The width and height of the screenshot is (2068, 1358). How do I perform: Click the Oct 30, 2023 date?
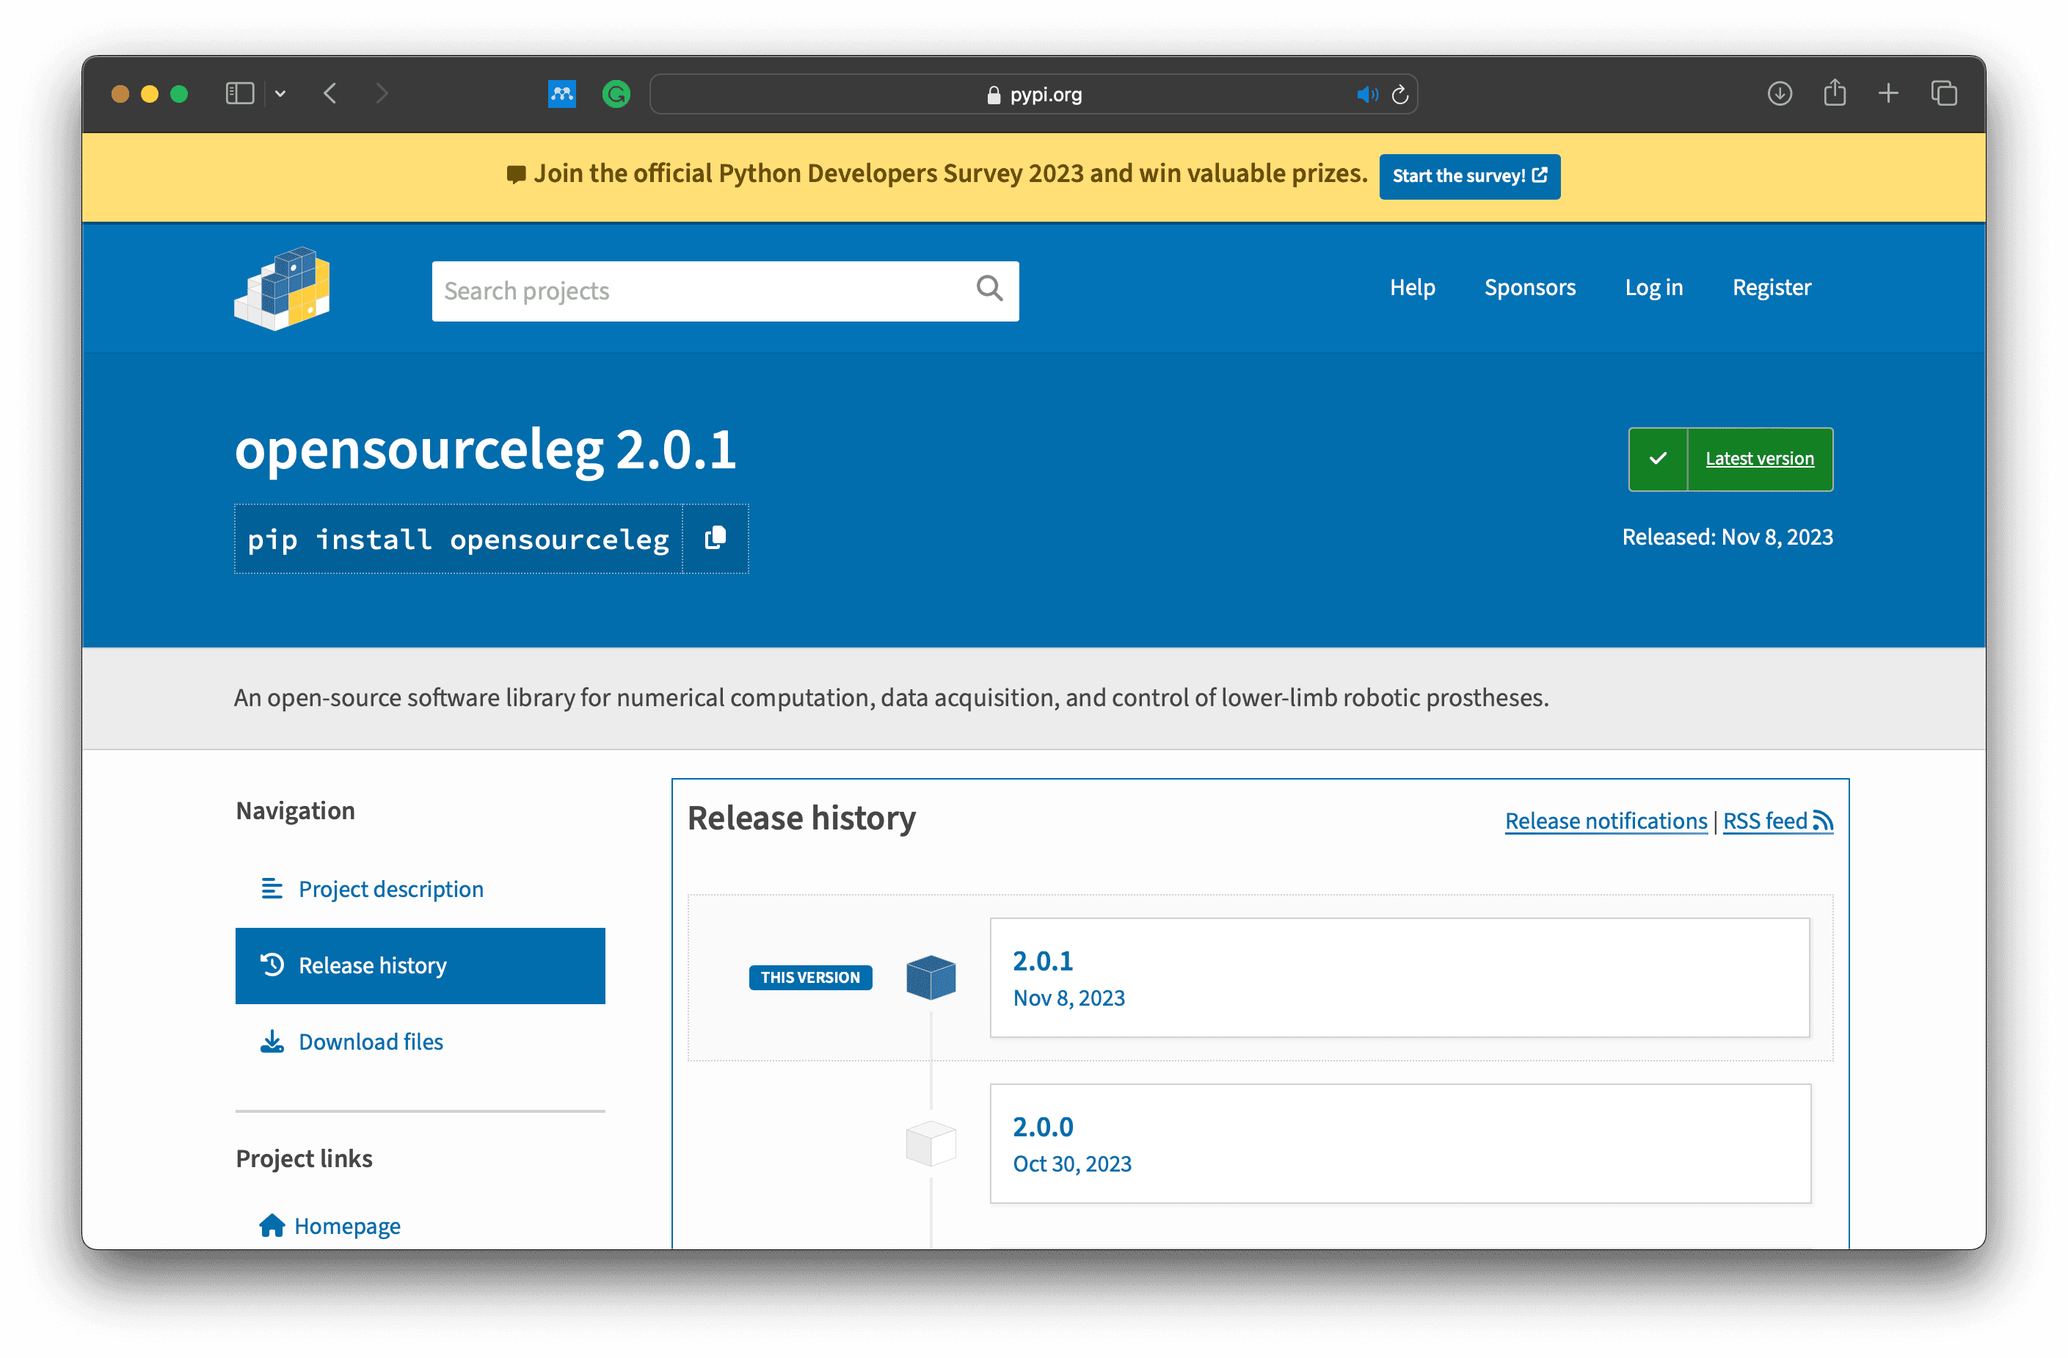pyautogui.click(x=1071, y=1163)
